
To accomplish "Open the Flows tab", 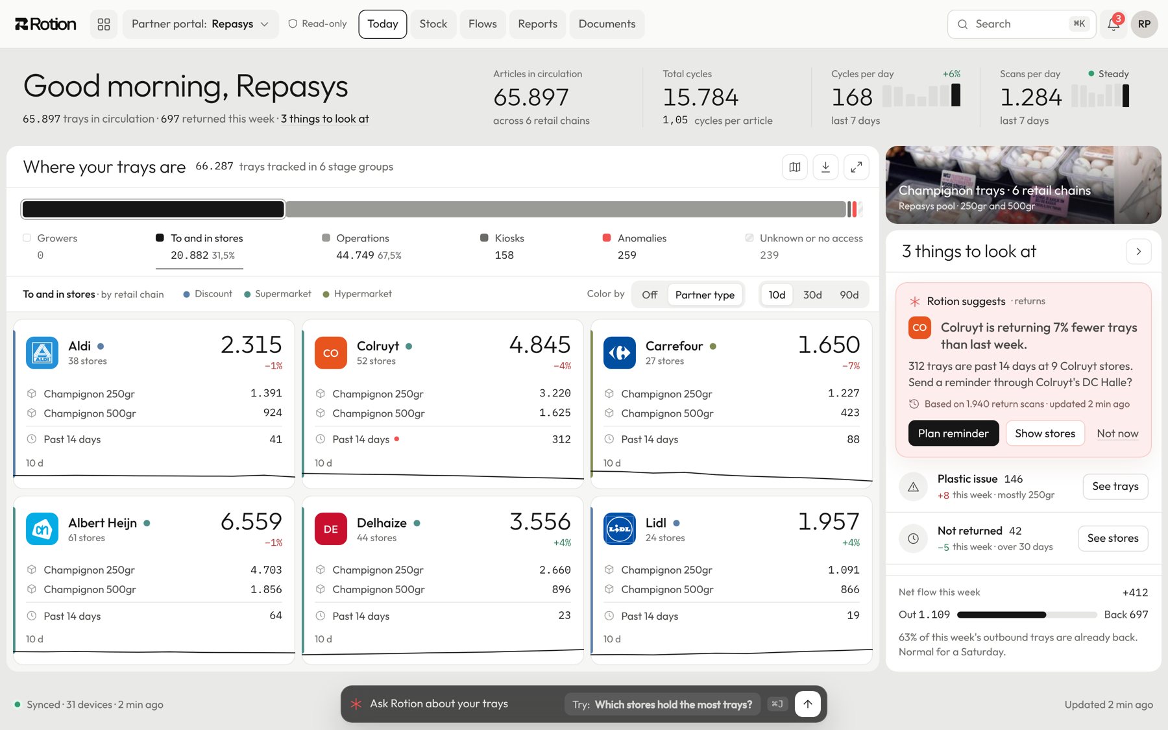I will (x=483, y=24).
